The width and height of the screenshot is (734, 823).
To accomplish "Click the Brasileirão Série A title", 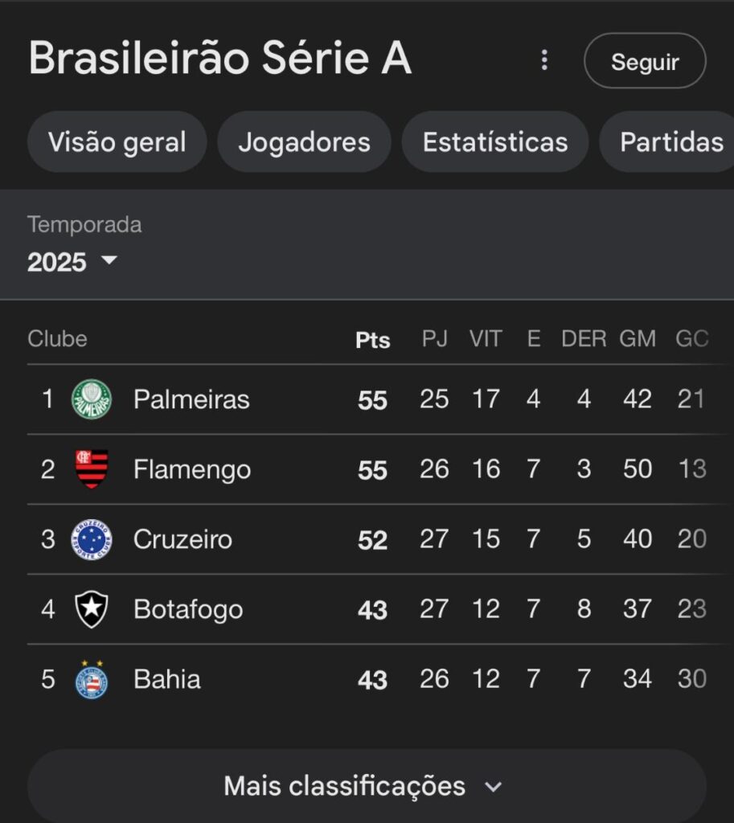I will [220, 59].
